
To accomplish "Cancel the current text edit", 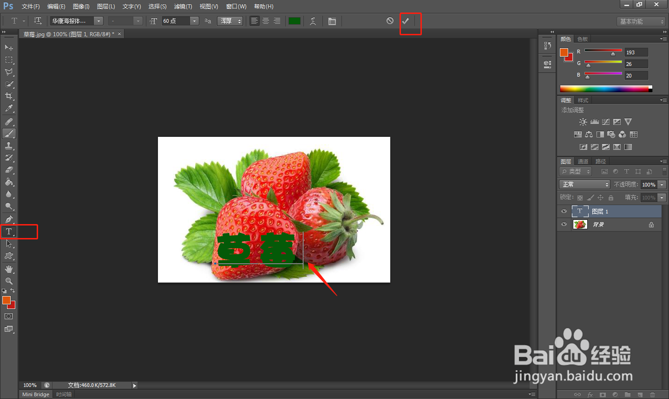I will (x=390, y=21).
